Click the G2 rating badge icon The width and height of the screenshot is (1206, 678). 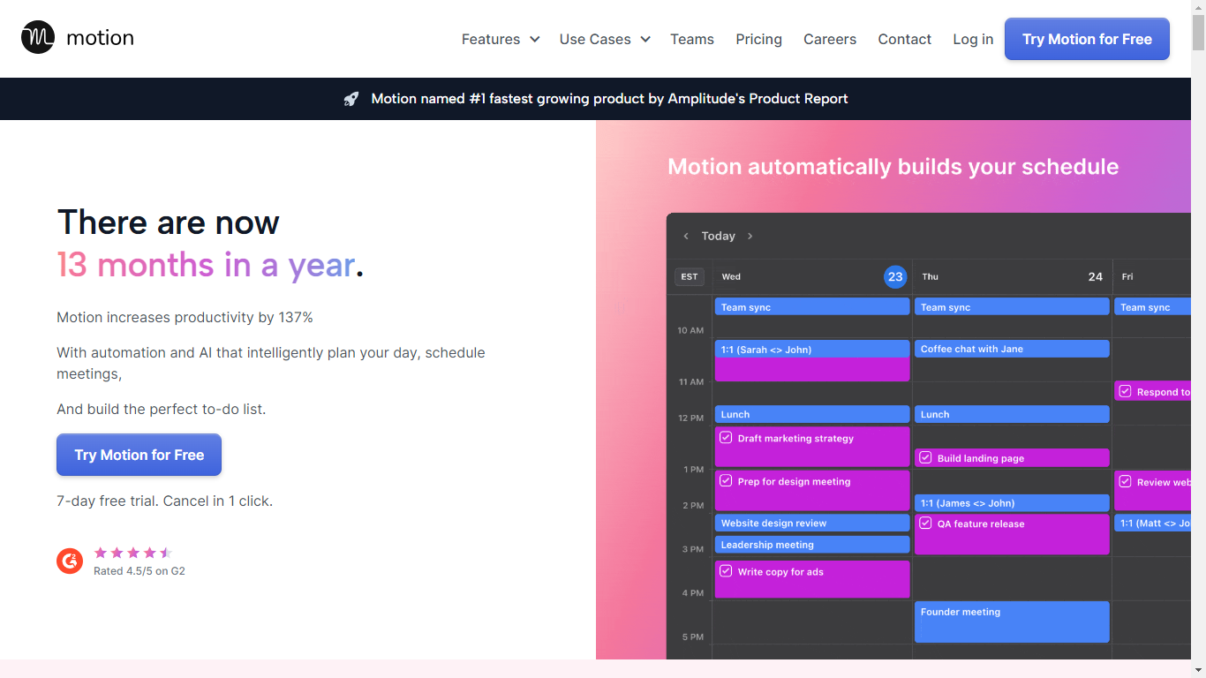70,561
